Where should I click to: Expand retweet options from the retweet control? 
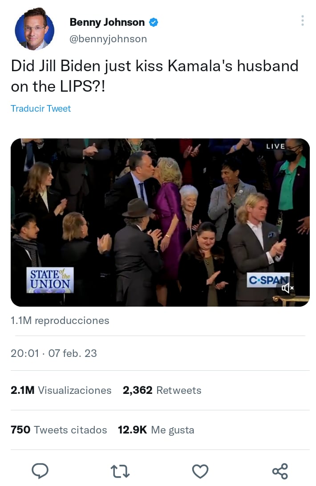pos(120,471)
